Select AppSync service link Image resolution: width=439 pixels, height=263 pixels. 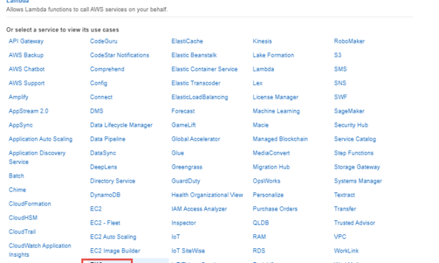click(x=21, y=125)
